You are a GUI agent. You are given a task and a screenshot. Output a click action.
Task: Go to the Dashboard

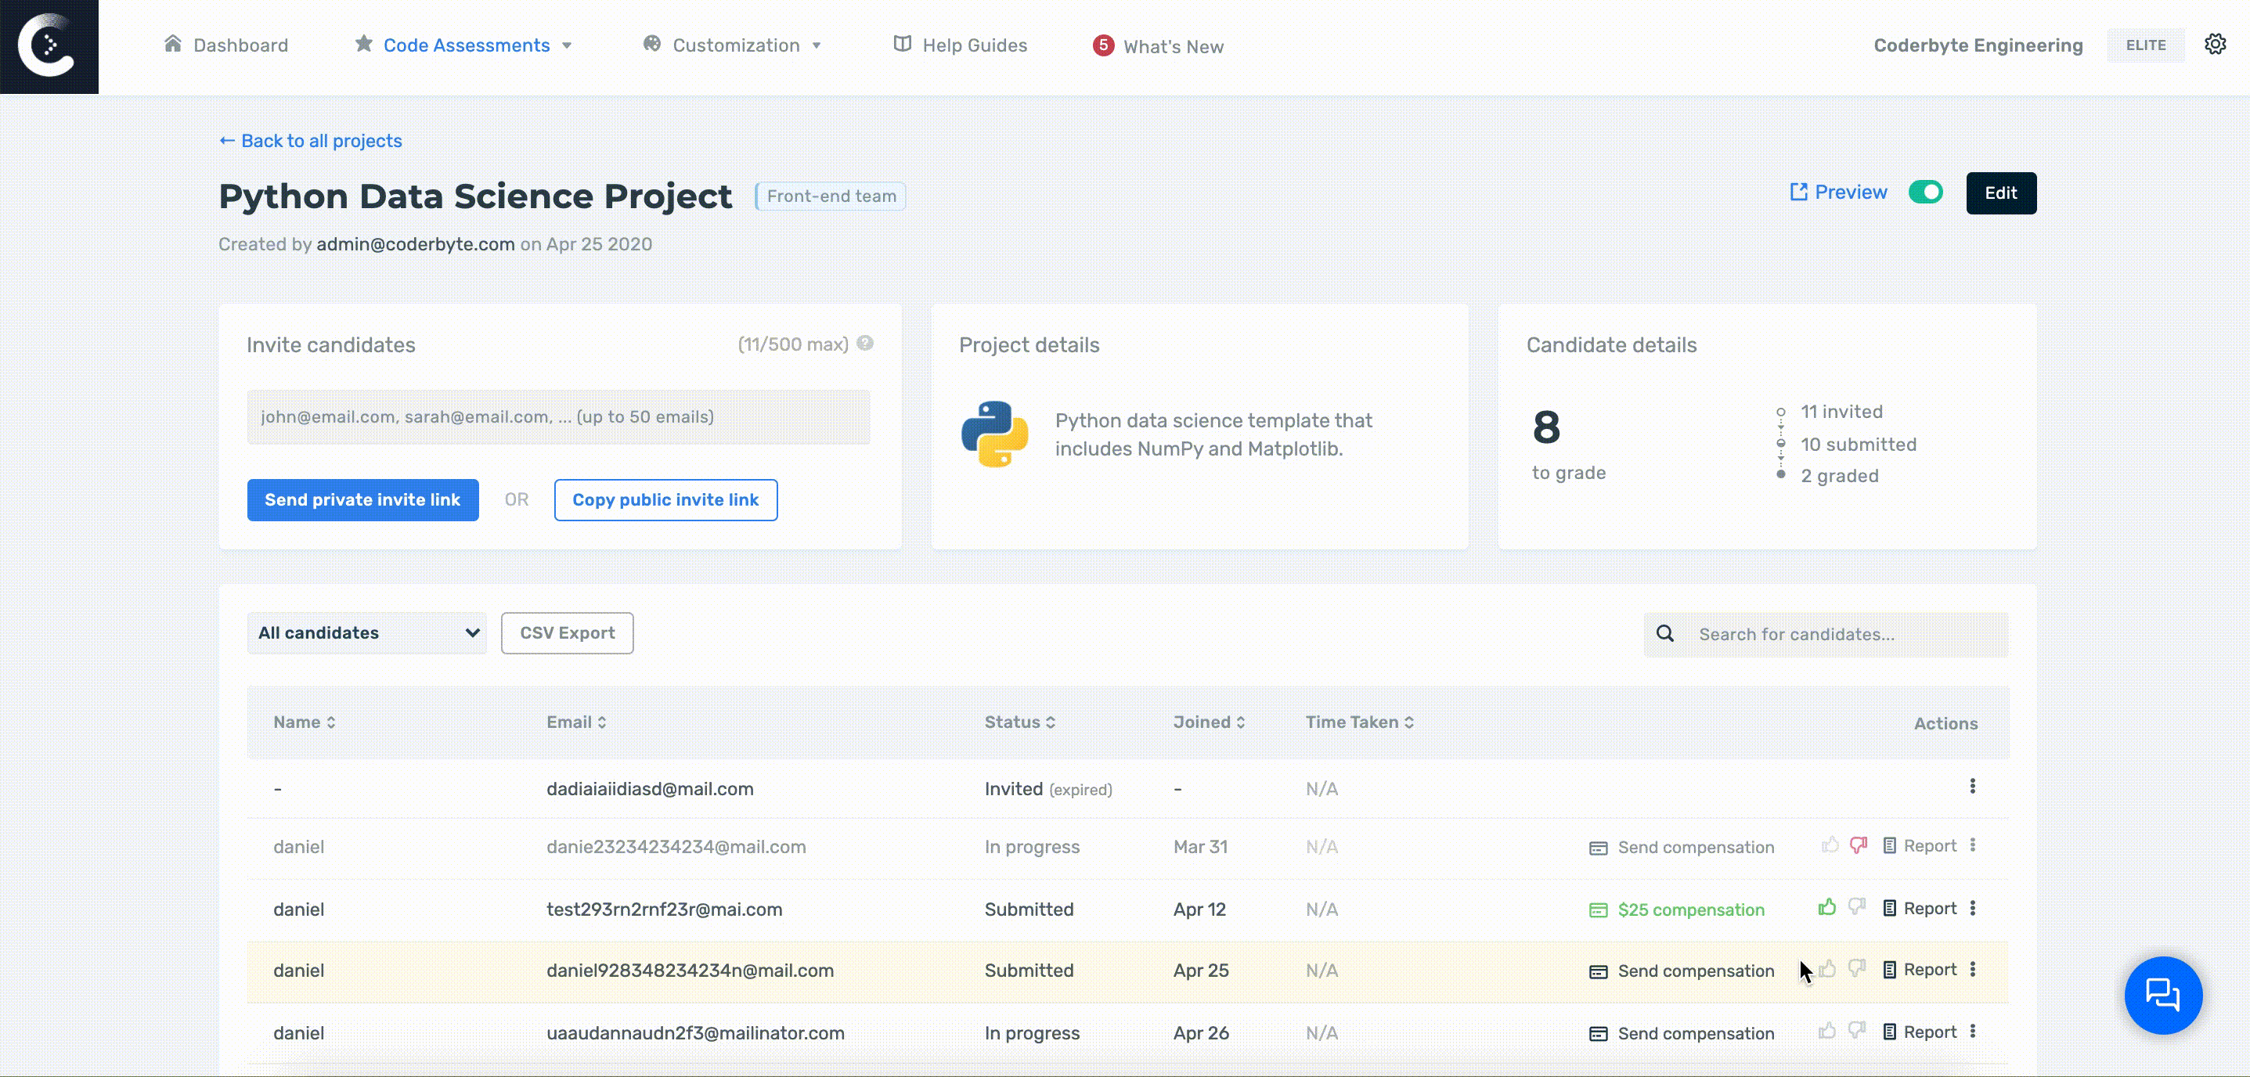pyautogui.click(x=225, y=45)
